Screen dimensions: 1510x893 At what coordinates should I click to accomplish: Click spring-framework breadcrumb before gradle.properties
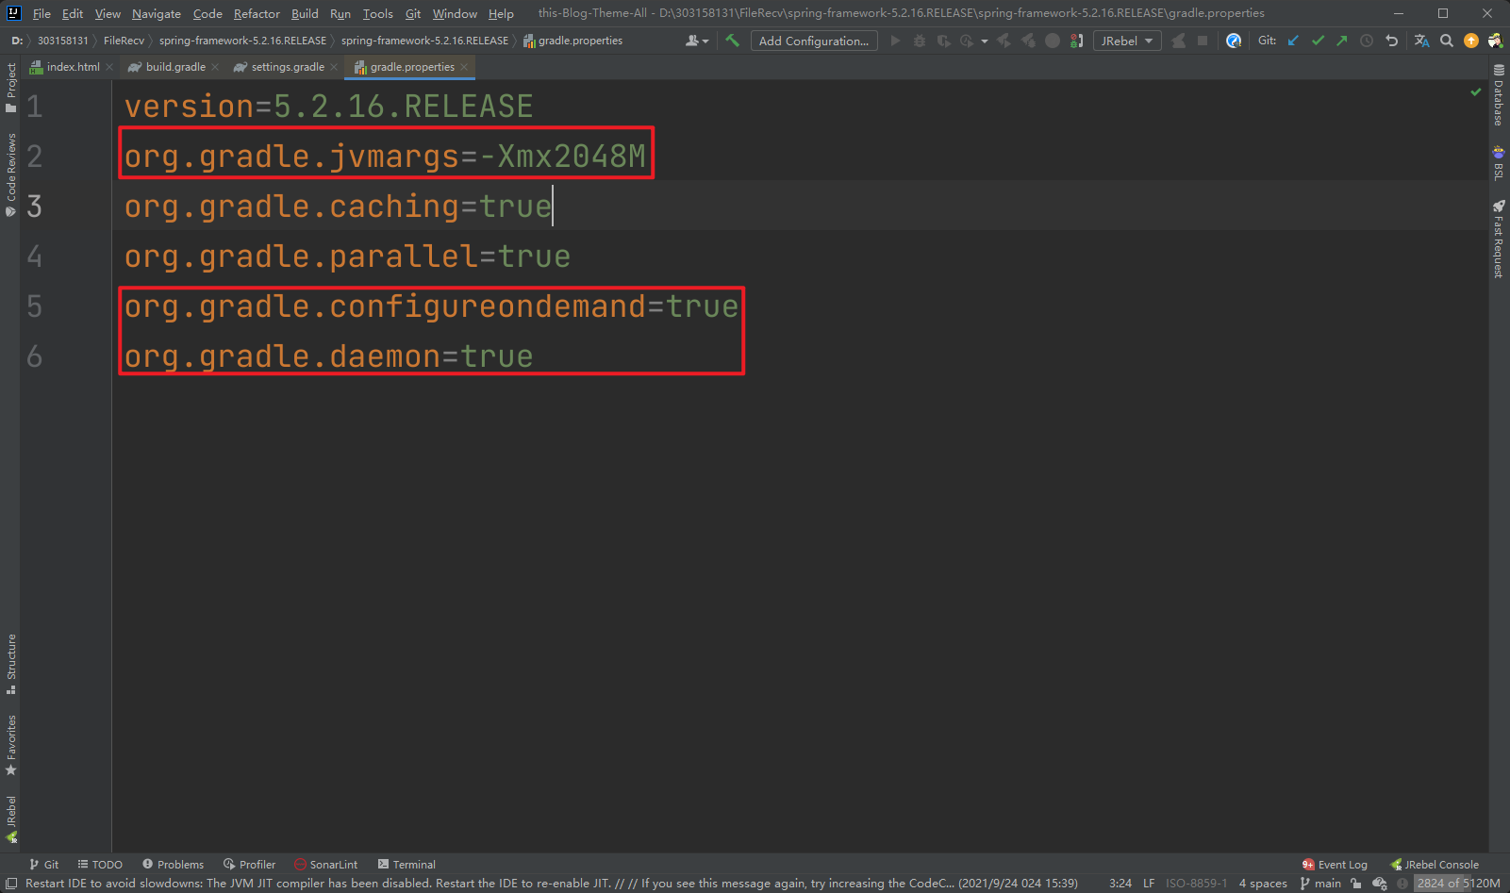(424, 41)
